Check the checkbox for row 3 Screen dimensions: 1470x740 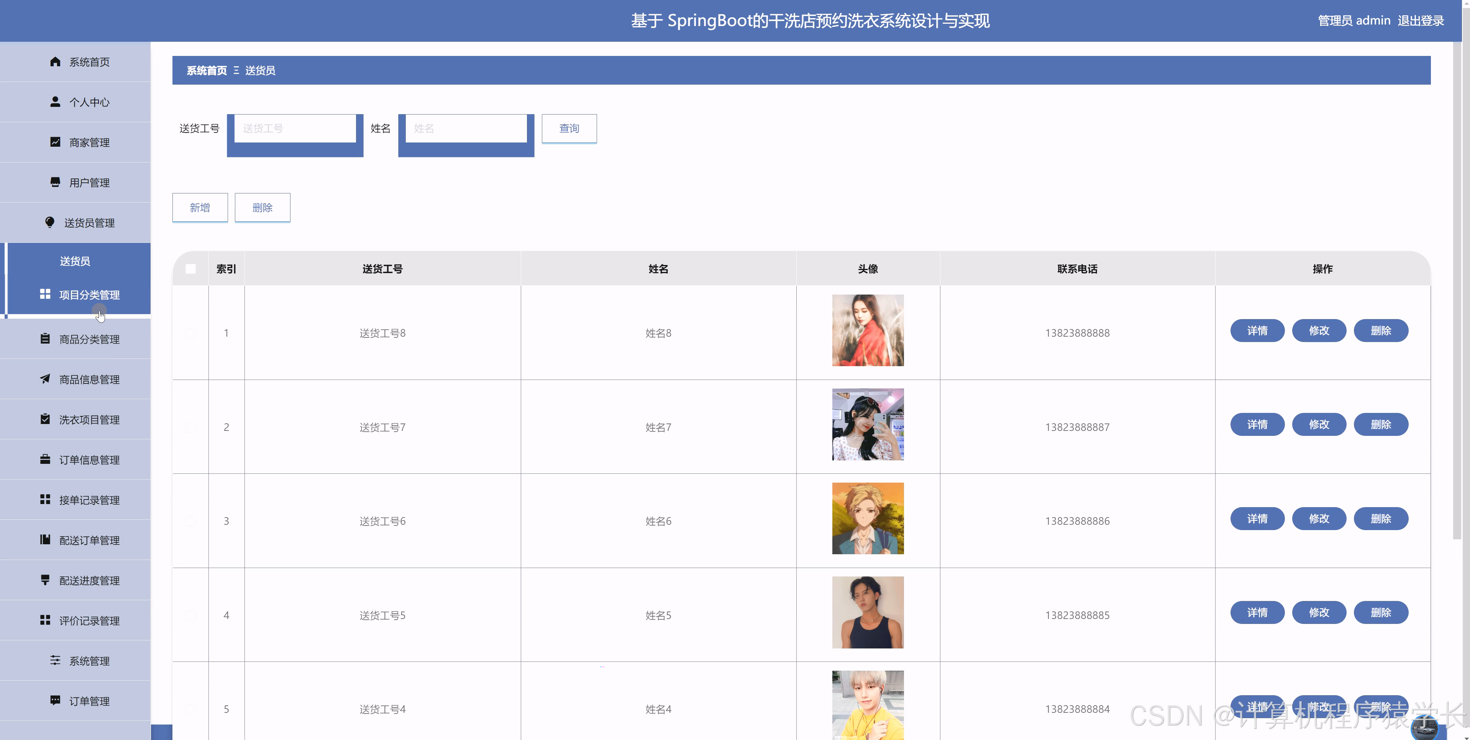[190, 521]
